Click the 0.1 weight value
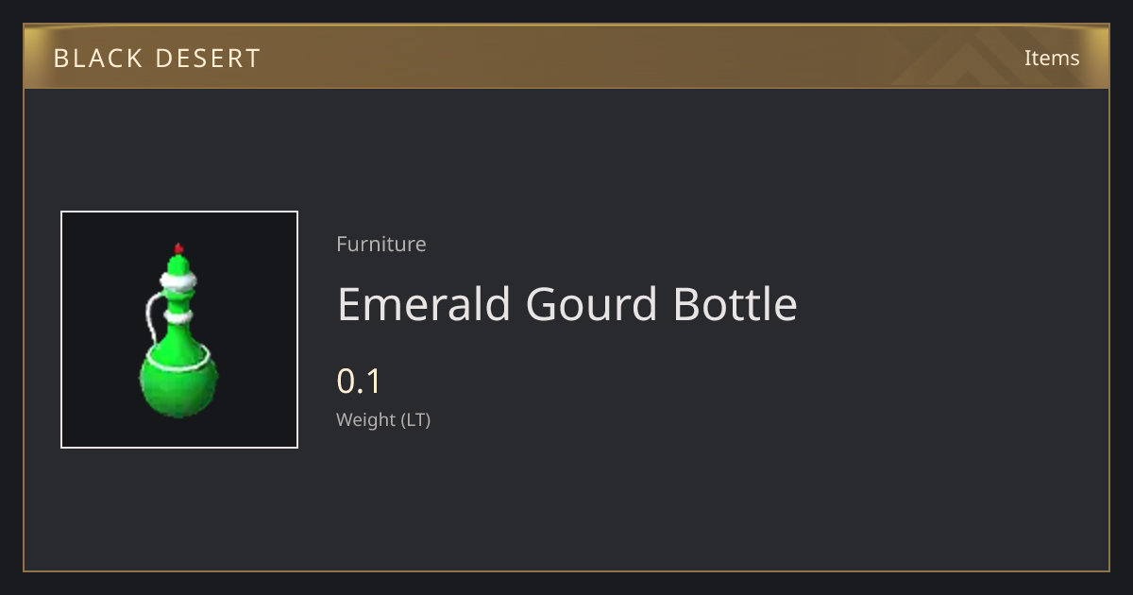 (359, 382)
